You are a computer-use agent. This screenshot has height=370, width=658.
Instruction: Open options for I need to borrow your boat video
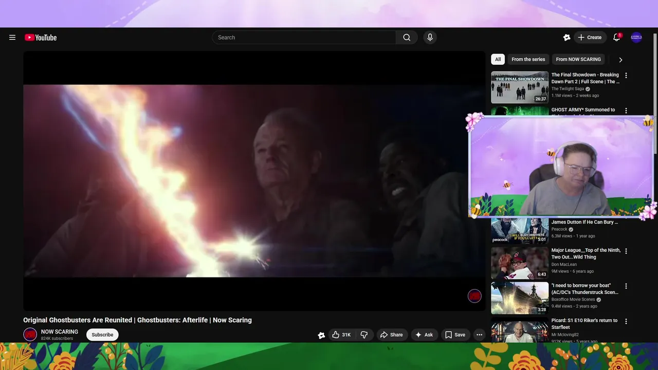tap(626, 286)
